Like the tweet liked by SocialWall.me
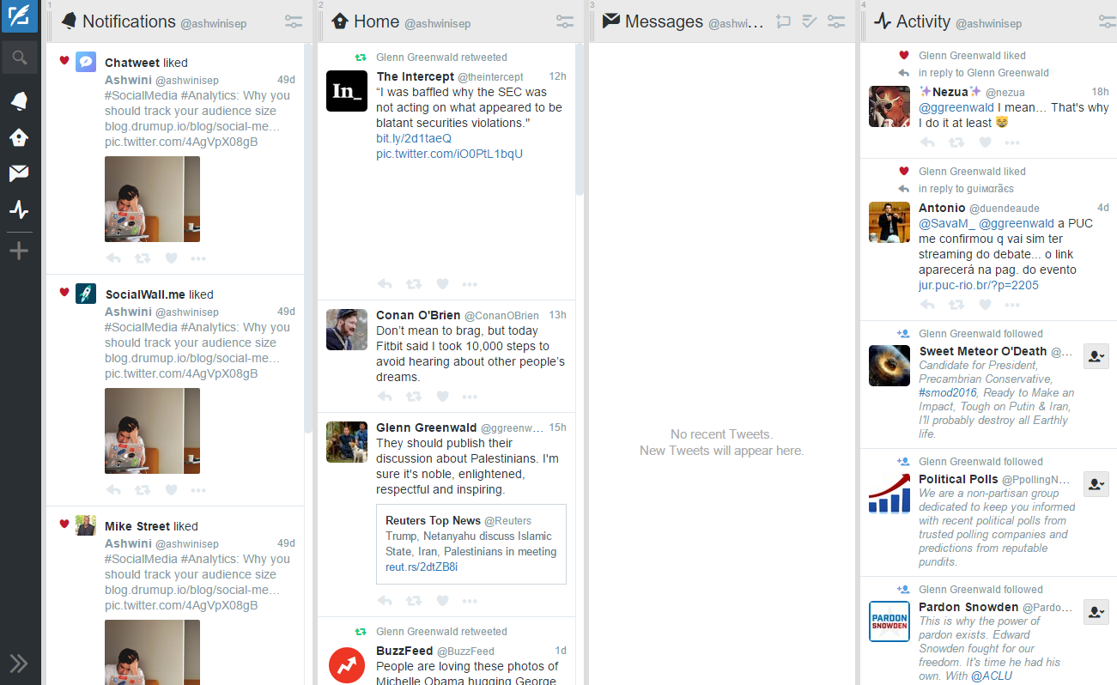The width and height of the screenshot is (1117, 685). tap(171, 490)
